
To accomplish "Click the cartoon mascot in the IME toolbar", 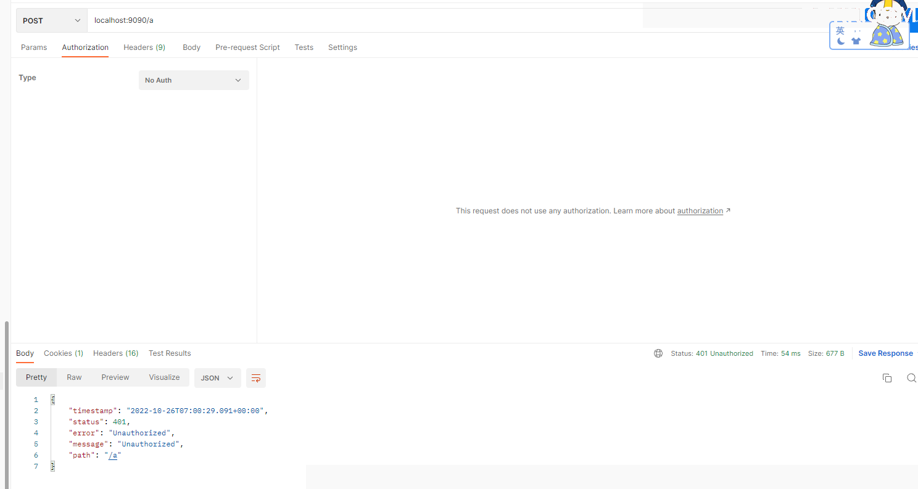I will click(887, 25).
